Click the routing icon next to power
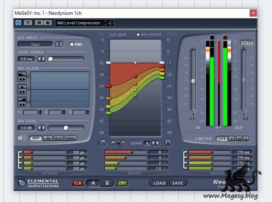The height and width of the screenshot is (202, 272). click(28, 23)
